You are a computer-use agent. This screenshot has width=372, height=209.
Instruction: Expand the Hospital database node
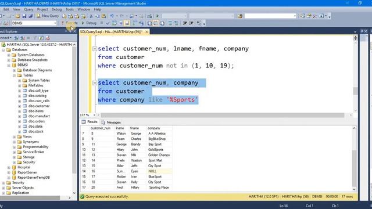coord(9,167)
